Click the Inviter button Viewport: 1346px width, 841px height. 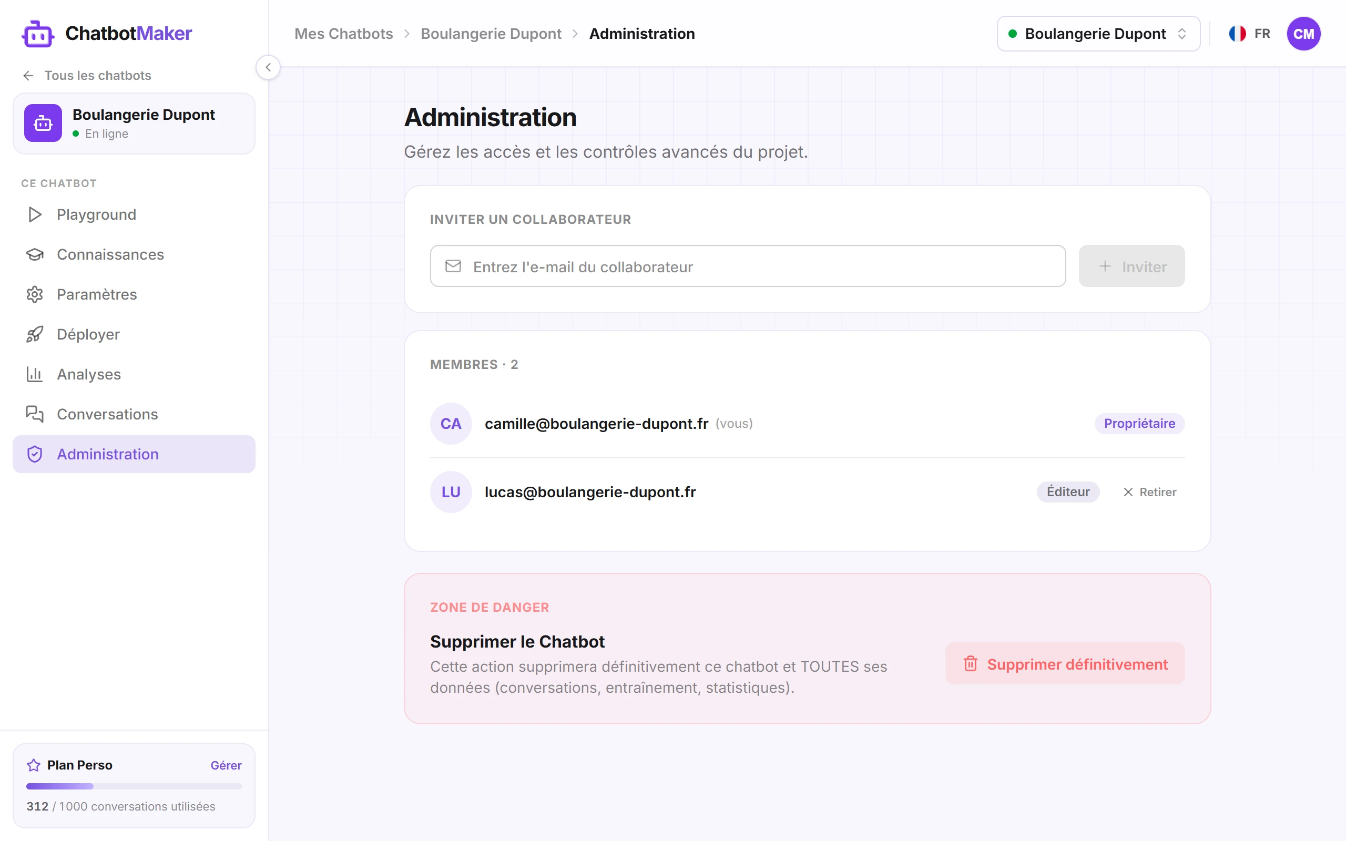pos(1131,266)
